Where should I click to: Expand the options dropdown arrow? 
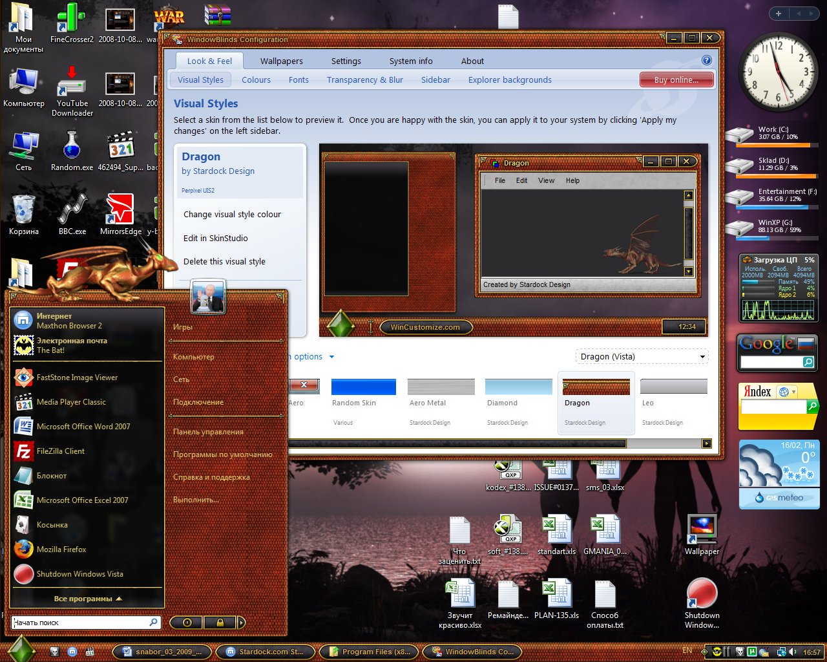(x=332, y=357)
